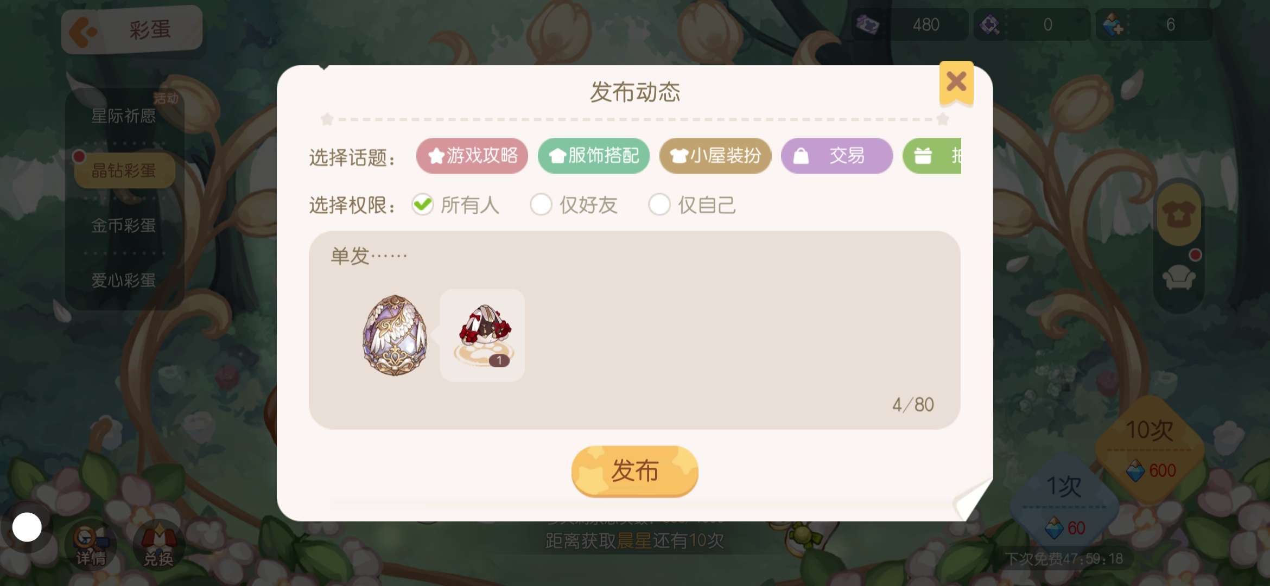Click the 发布 publish button
1270x586 pixels.
(634, 471)
